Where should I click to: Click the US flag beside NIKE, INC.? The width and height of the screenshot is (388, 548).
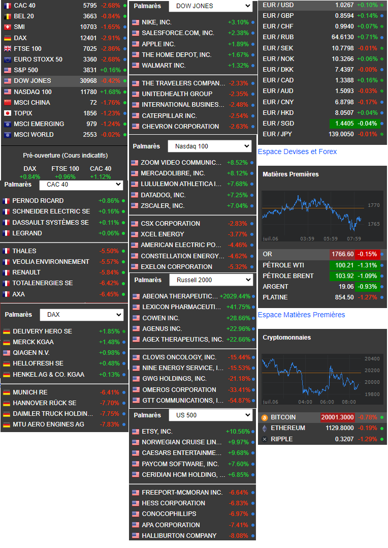click(136, 22)
